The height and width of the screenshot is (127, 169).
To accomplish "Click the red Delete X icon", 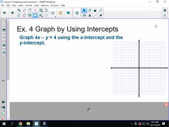I will pos(35,11).
